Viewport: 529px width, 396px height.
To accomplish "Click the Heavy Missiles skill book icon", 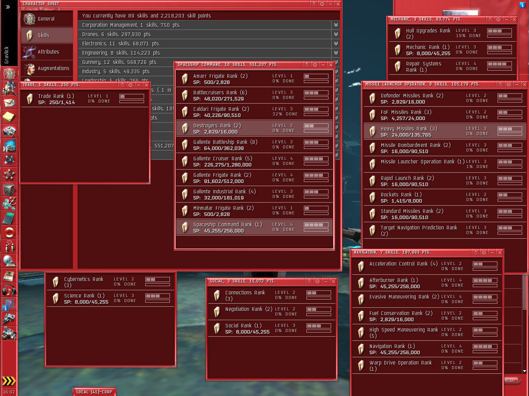I will pos(372,131).
